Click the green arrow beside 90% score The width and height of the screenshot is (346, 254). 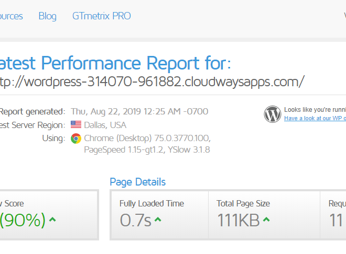(52, 220)
